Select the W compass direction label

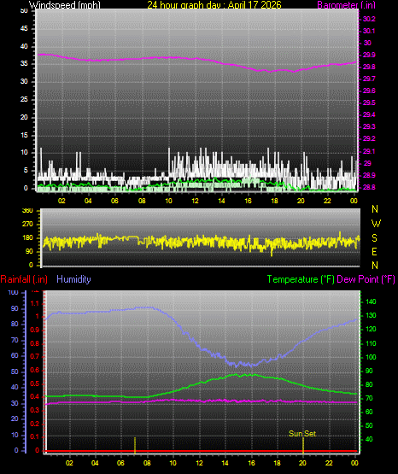376,224
